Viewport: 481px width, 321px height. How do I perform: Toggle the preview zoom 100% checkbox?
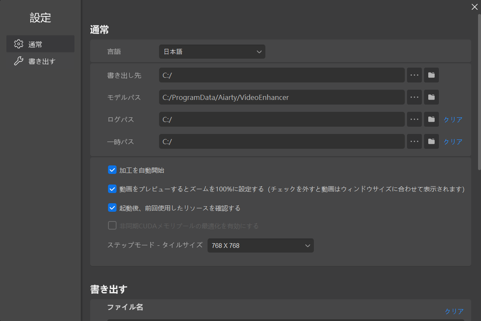pos(112,189)
